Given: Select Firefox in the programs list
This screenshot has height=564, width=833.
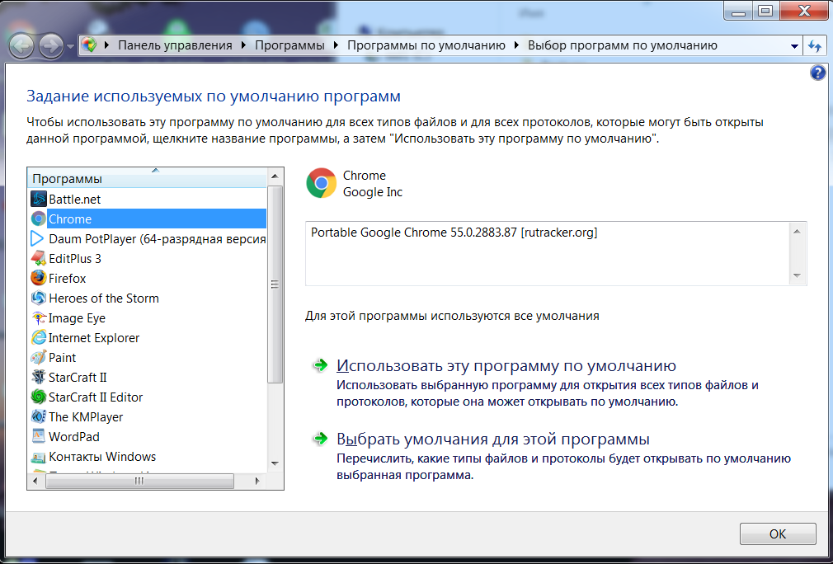Looking at the screenshot, I should (148, 278).
